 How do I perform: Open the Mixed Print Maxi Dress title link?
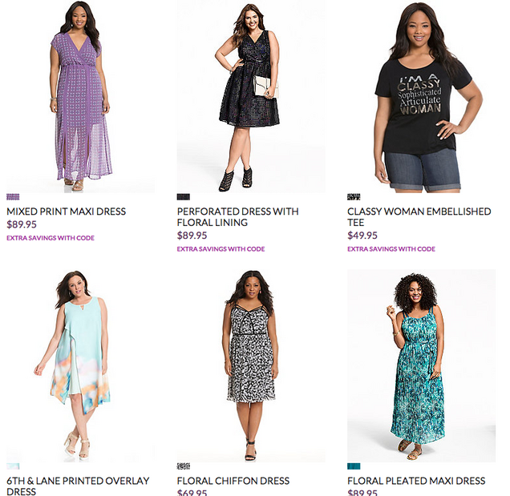(66, 212)
